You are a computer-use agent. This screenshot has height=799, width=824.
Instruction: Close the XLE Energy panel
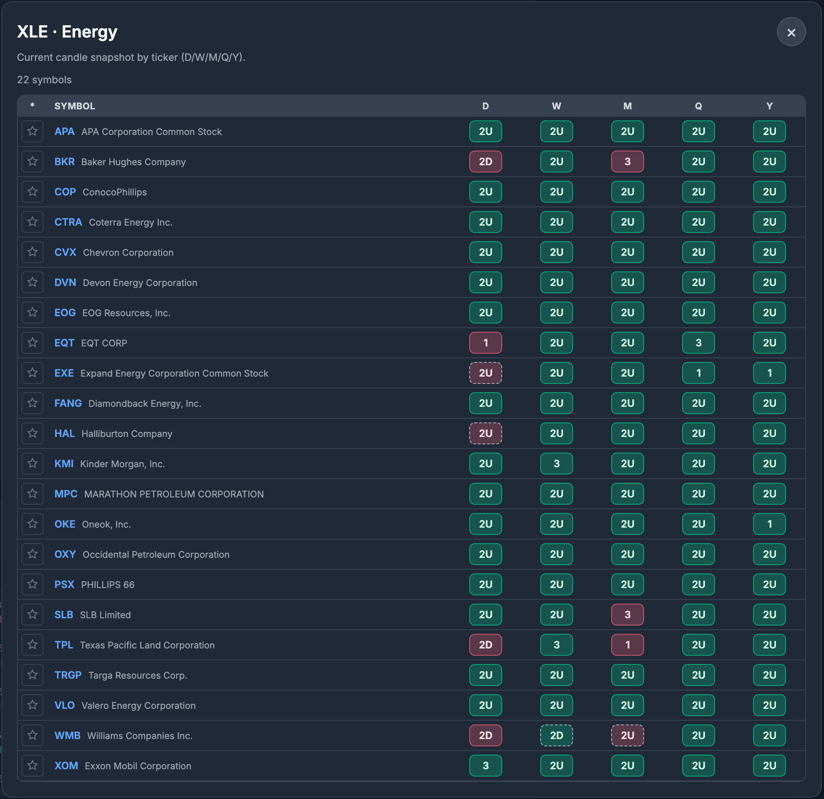(791, 32)
